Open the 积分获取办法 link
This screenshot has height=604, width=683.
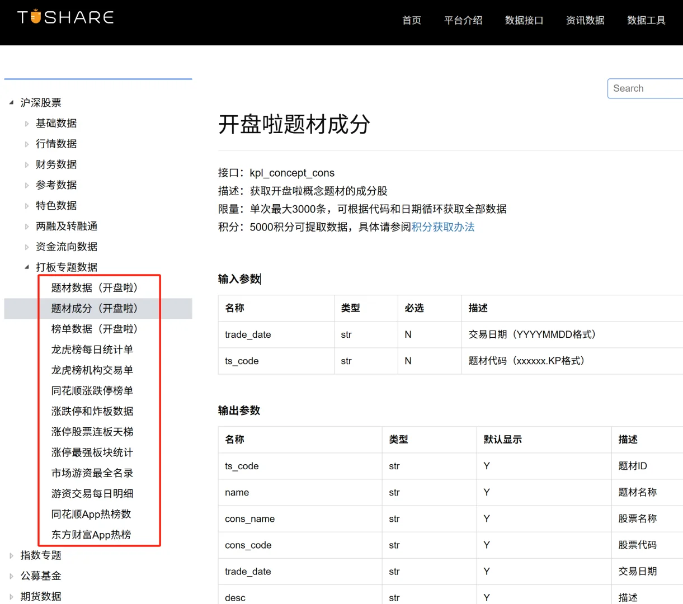click(442, 226)
